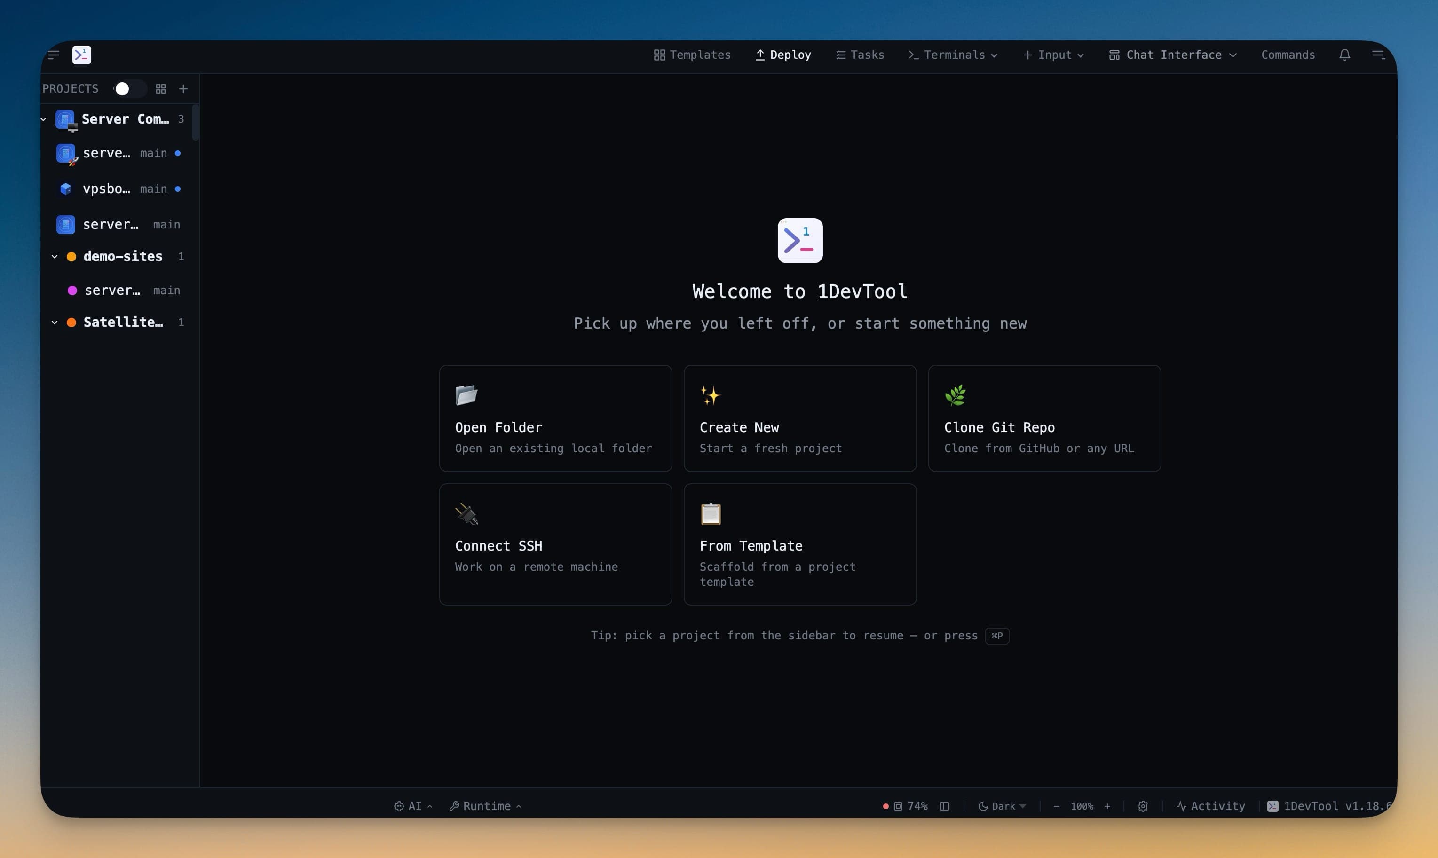The image size is (1438, 858).
Task: Open the Tasks menu item
Action: 860,55
